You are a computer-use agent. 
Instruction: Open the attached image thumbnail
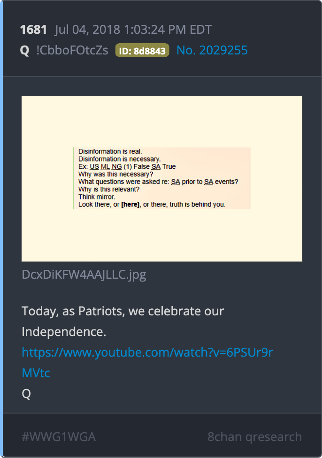[162, 178]
